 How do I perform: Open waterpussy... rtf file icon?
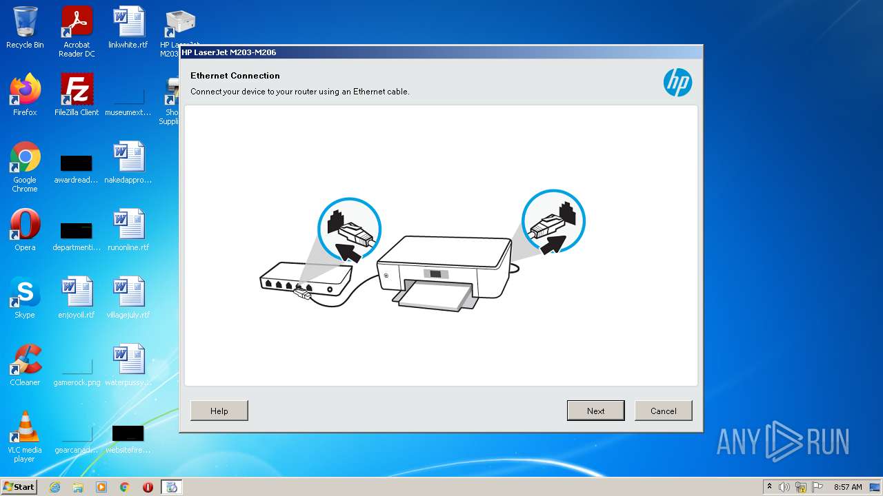tap(128, 365)
